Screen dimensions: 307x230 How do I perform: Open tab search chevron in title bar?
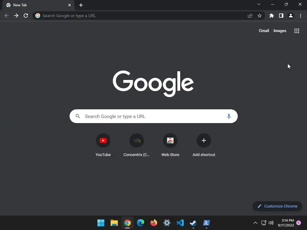(x=259, y=4)
